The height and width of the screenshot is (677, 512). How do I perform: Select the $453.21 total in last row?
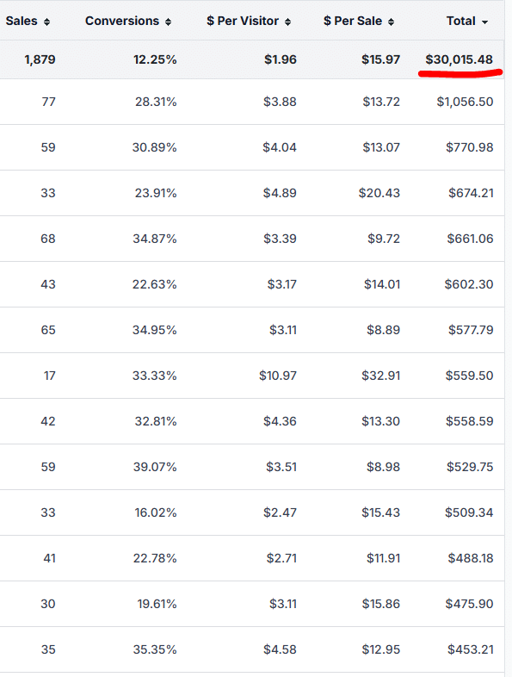[x=470, y=649]
